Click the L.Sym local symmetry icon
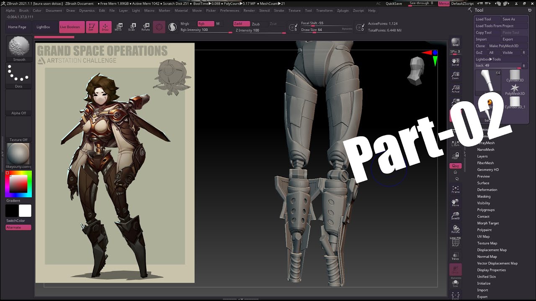Viewport: 536px width, 301px height. tap(455, 143)
